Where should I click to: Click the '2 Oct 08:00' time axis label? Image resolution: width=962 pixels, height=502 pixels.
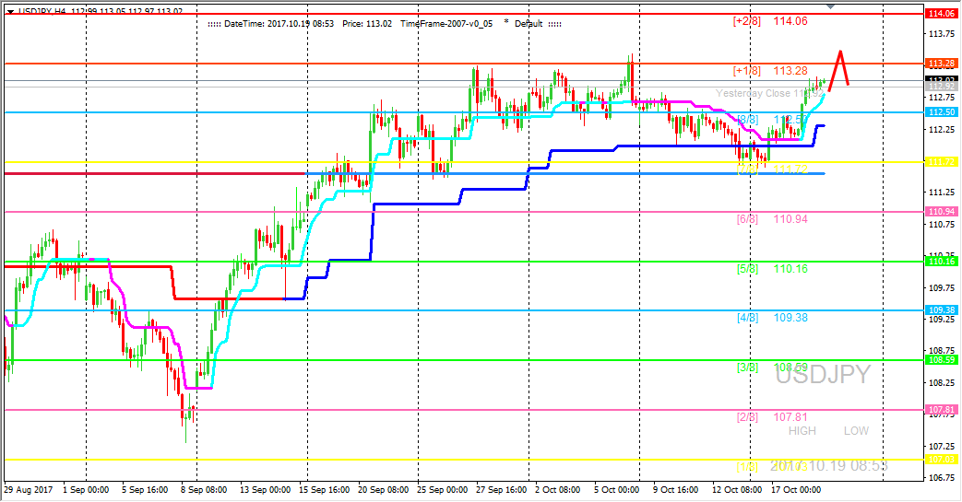coord(558,490)
